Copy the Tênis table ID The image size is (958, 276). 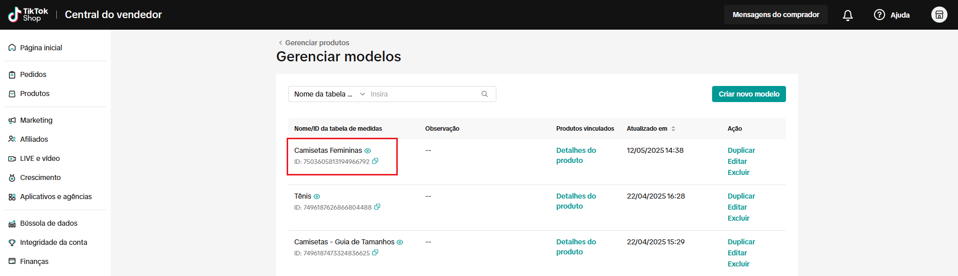(x=377, y=207)
